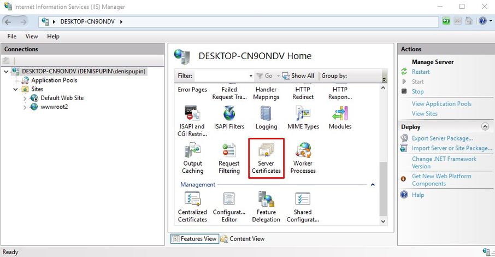Open the Request Filtering feature
This screenshot has height=257, width=495.
tap(229, 158)
